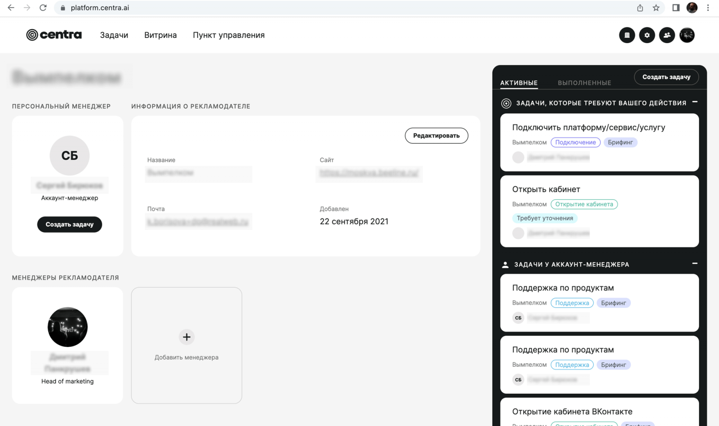Reload the page in browser
The width and height of the screenshot is (719, 426).
coord(43,8)
